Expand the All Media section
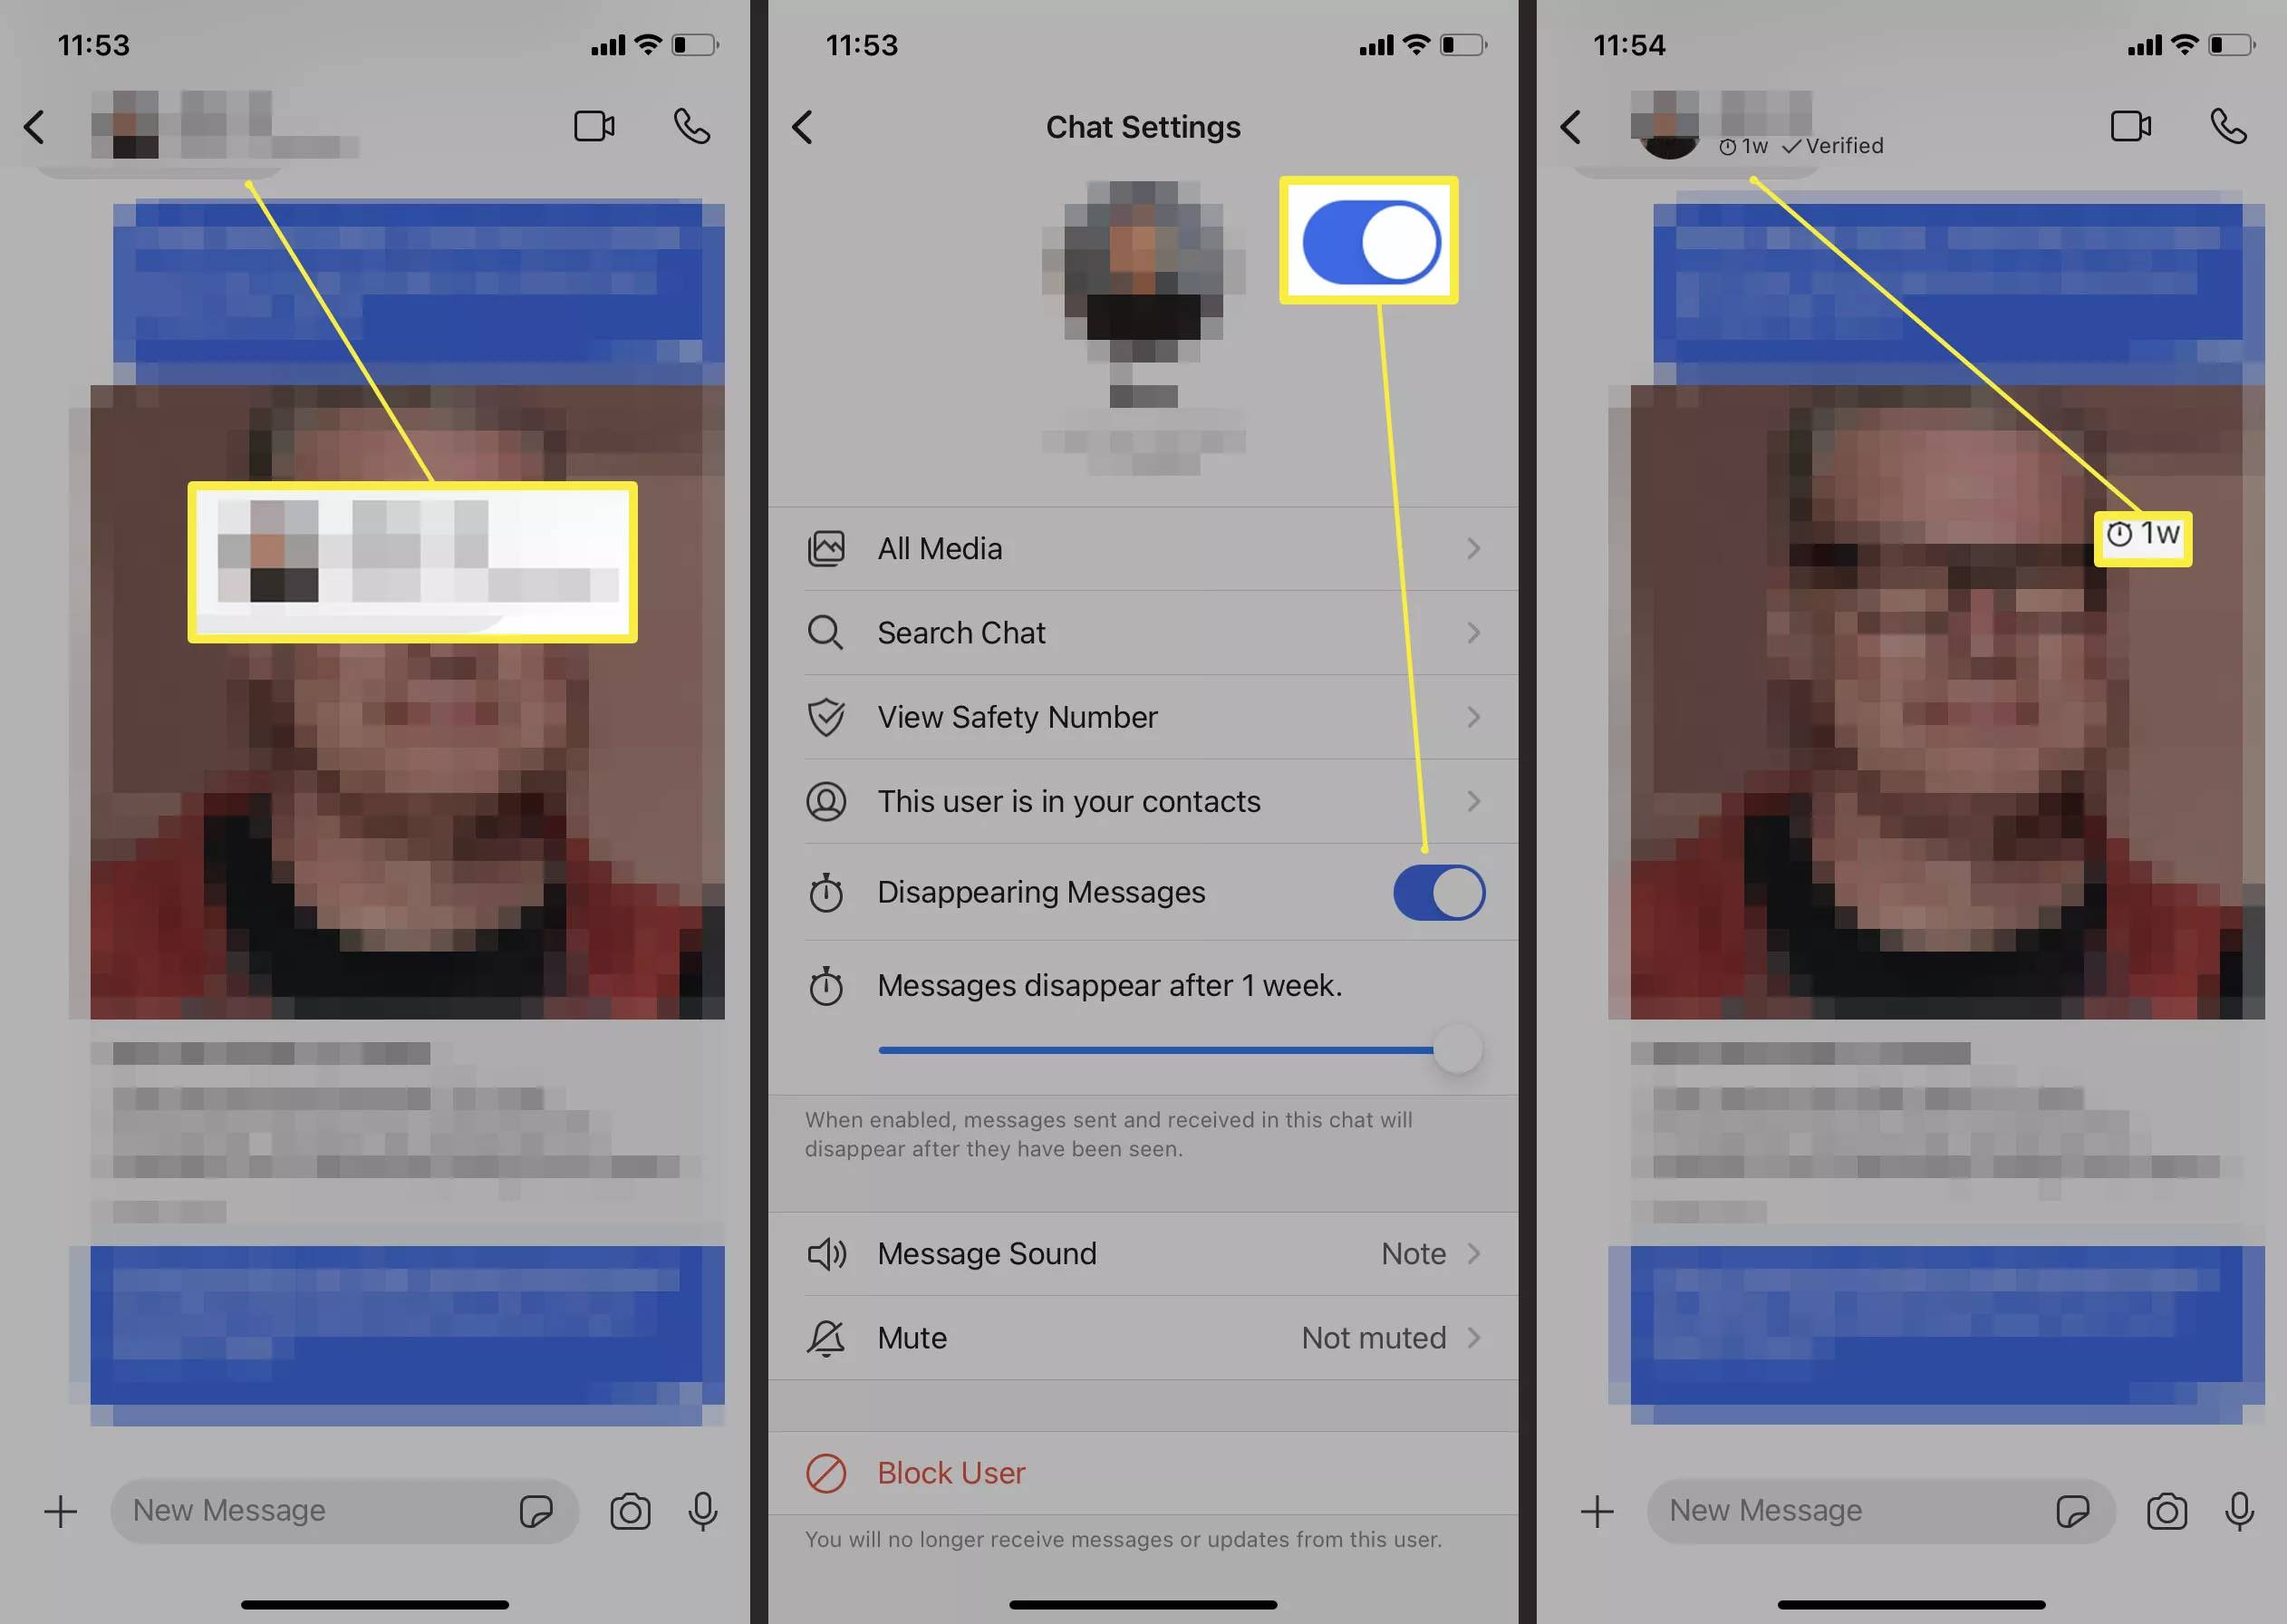Screen dimensions: 2287x1624 (x=1143, y=546)
